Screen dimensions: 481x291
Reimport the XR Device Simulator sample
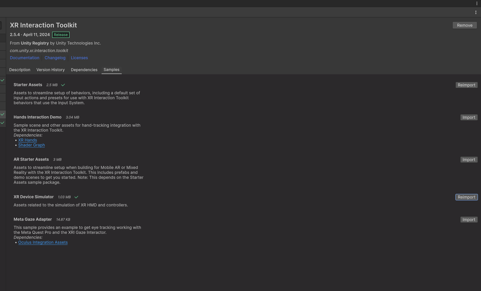[466, 197]
